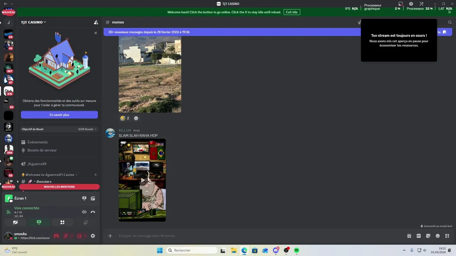Click En savoir plus button

[x=59, y=115]
